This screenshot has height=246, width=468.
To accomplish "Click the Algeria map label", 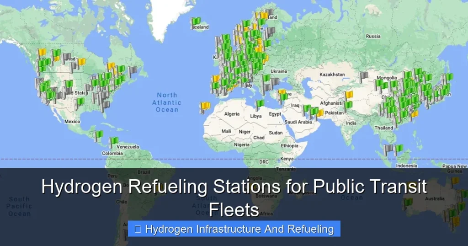I will click(232, 114).
